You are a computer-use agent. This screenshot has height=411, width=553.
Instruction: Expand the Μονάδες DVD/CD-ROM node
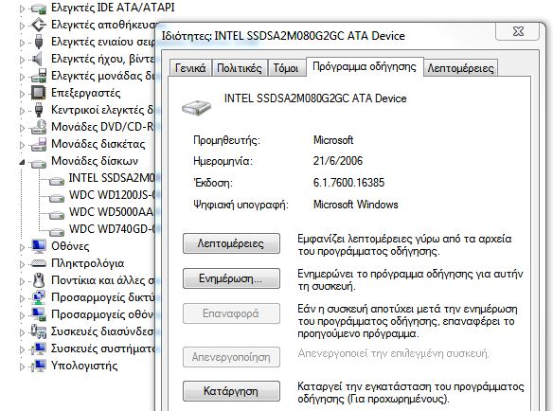22,127
